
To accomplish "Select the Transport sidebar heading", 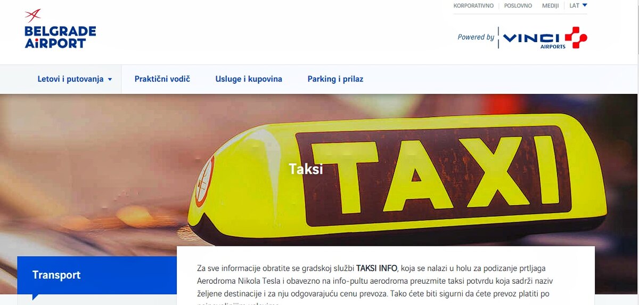I will [x=56, y=275].
